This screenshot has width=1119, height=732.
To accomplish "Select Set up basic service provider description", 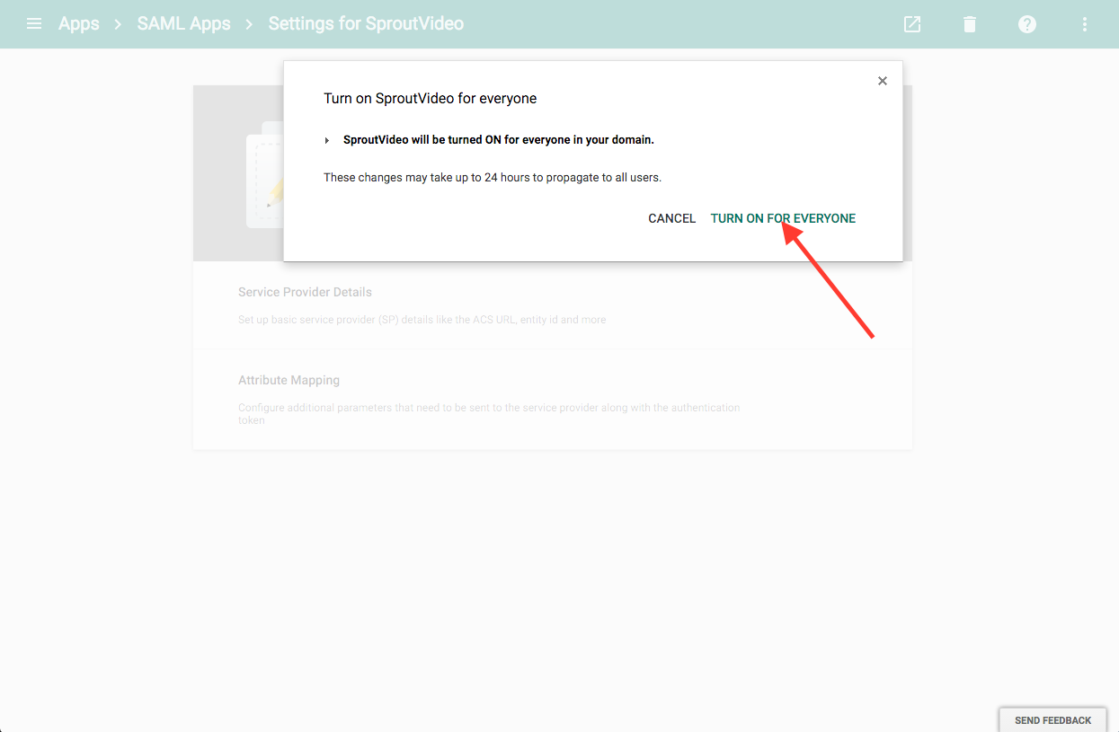I will click(422, 320).
